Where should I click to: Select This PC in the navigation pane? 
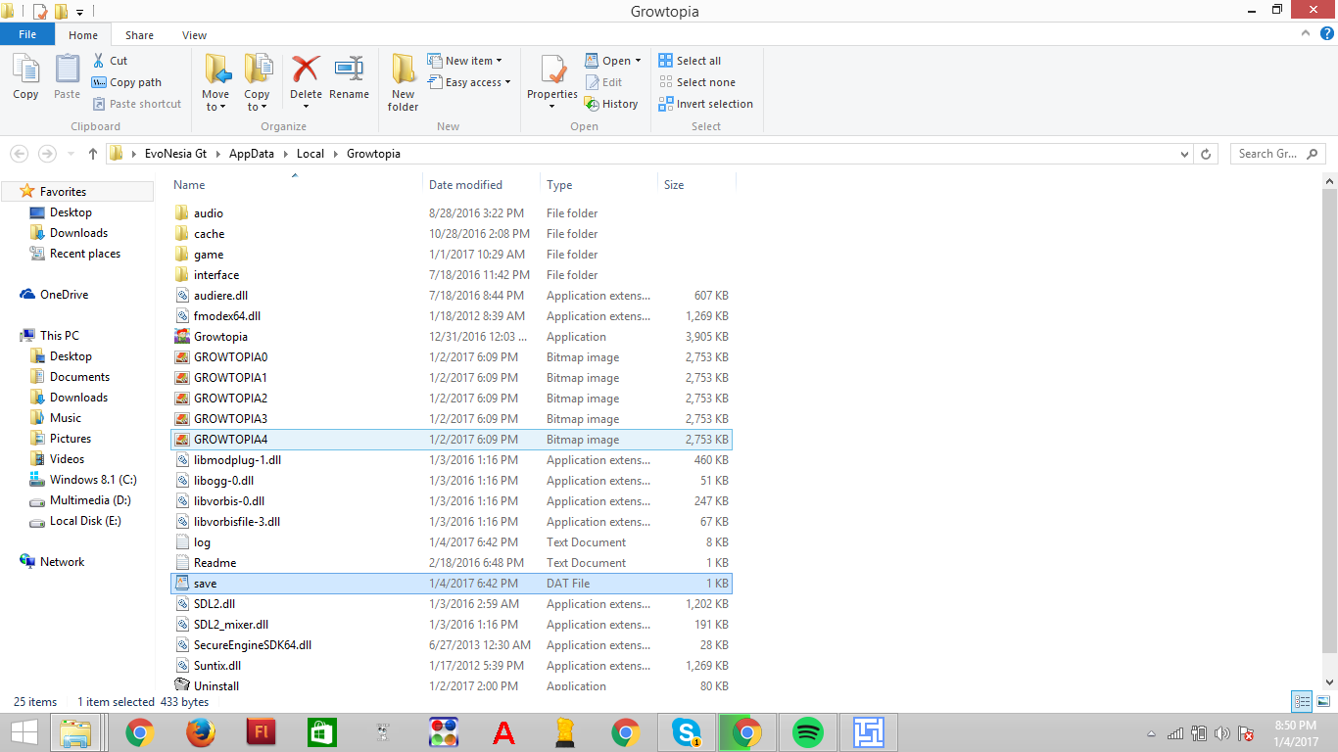coord(59,336)
